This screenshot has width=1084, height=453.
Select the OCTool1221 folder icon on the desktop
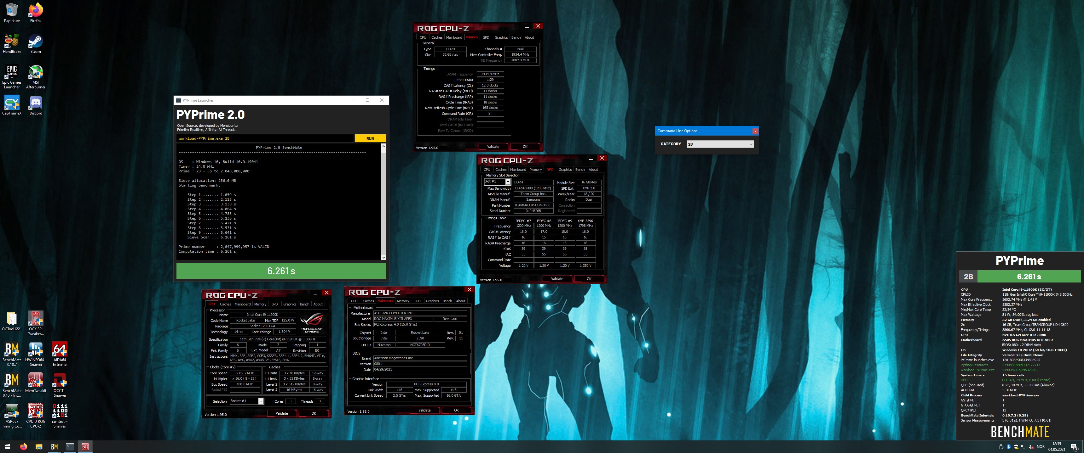(12, 321)
